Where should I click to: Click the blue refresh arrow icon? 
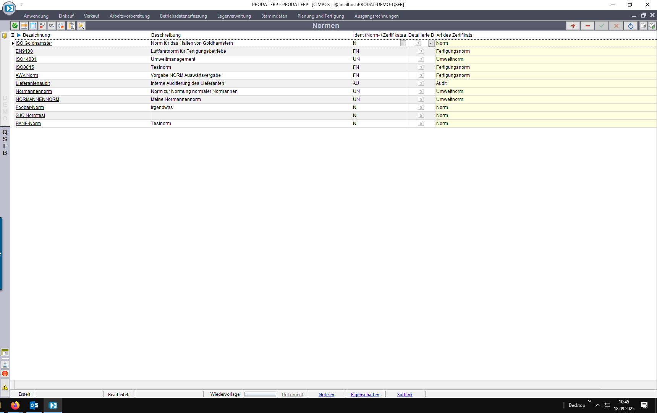631,26
